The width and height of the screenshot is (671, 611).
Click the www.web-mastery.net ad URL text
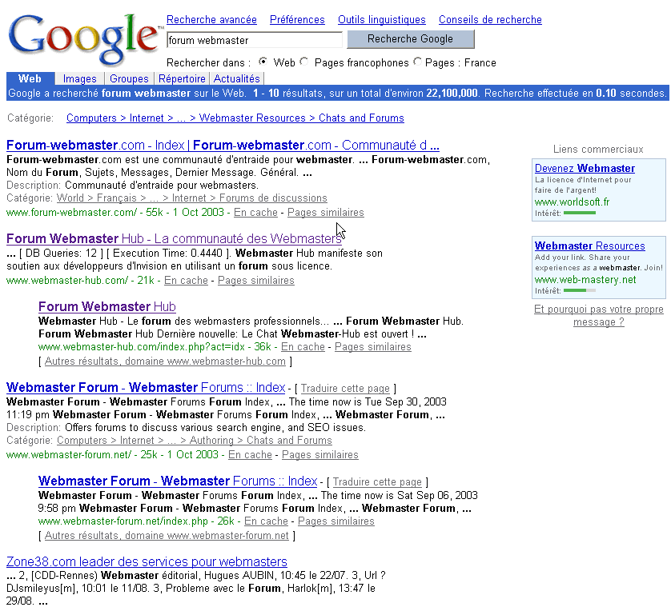pos(585,279)
